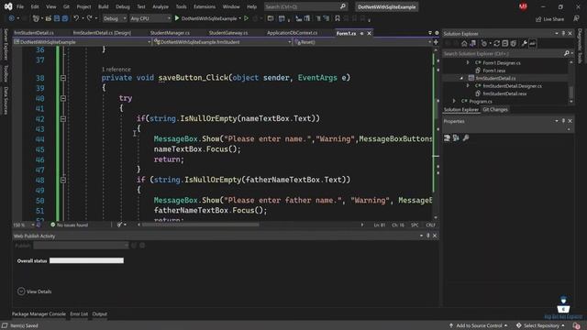Open Properties wrench in Solution Explorer toolbar
587x330 pixels.
point(524,44)
